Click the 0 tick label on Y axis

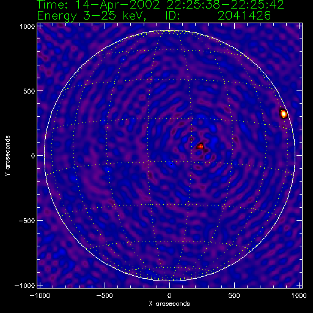(x=33, y=156)
